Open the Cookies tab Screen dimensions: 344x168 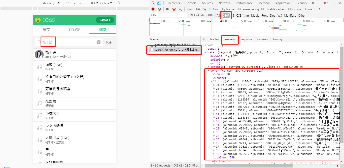click(x=262, y=39)
